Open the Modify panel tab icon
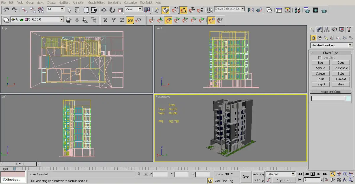 [x=319, y=29]
